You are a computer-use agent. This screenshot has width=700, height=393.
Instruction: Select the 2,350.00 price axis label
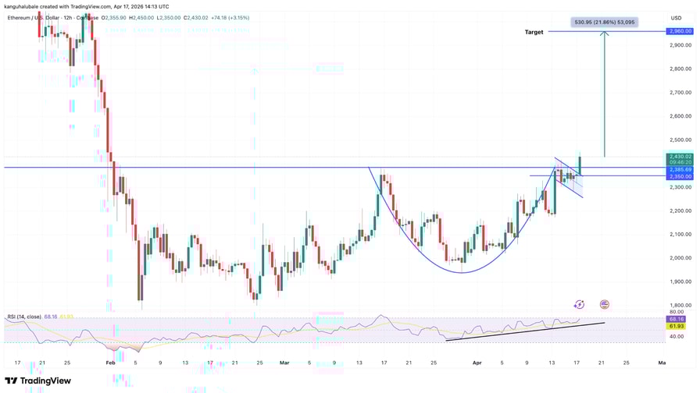point(679,177)
